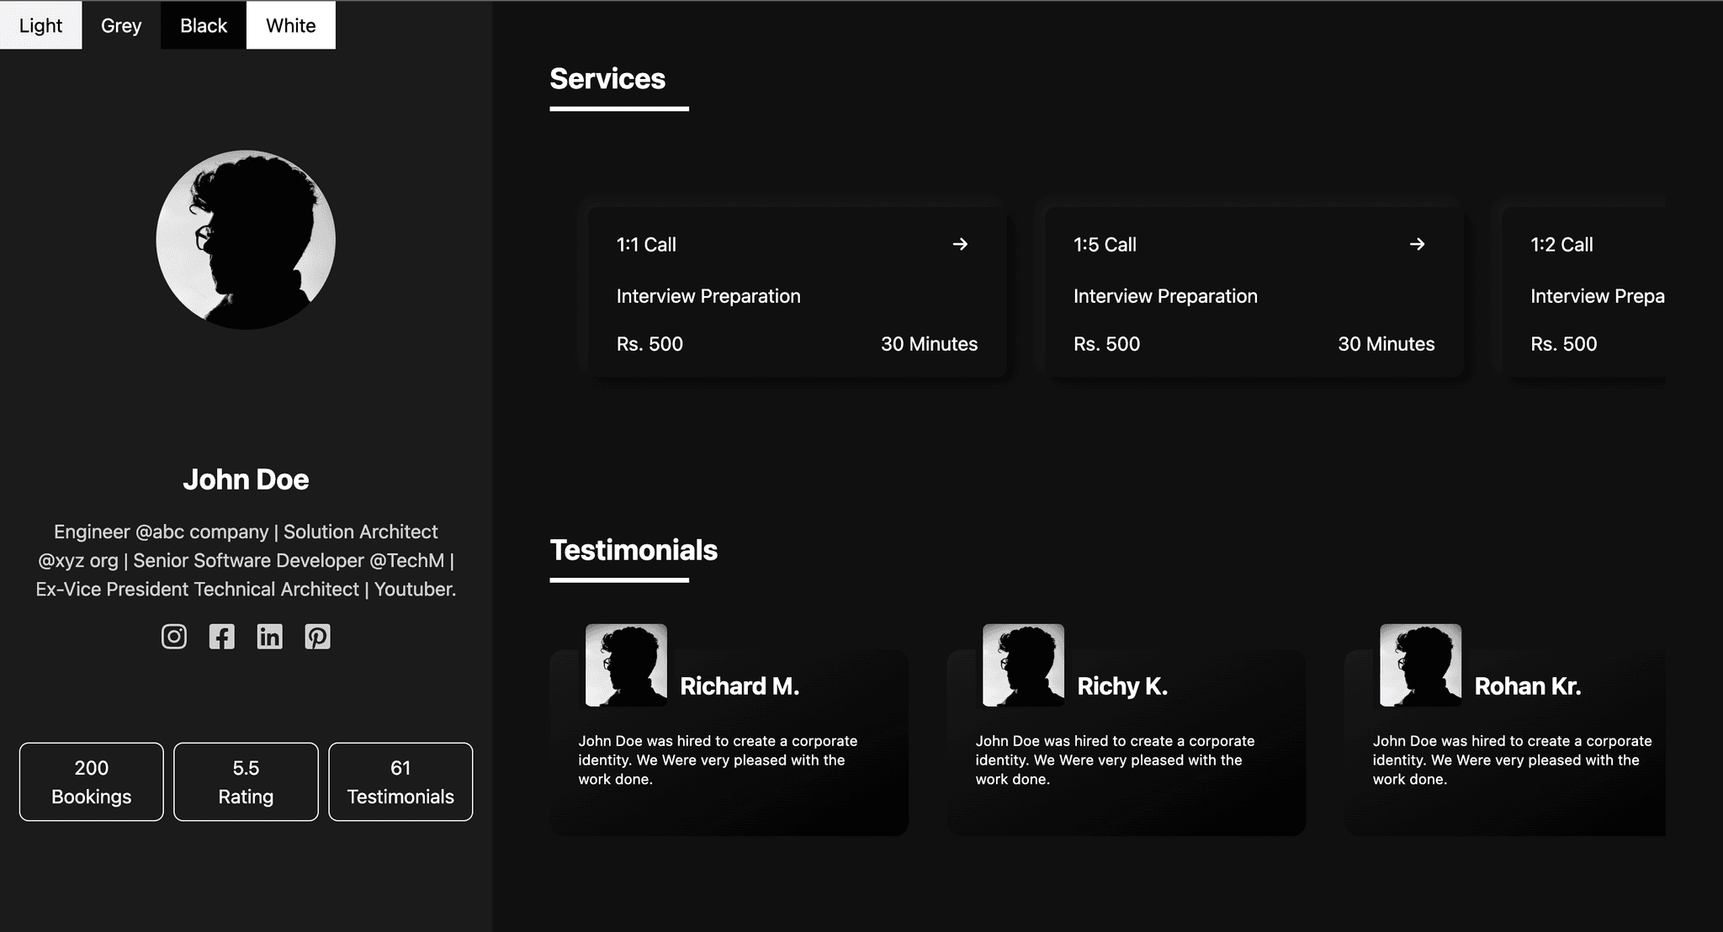Click the 61 Testimonials box
Image resolution: width=1723 pixels, height=932 pixels.
point(400,781)
